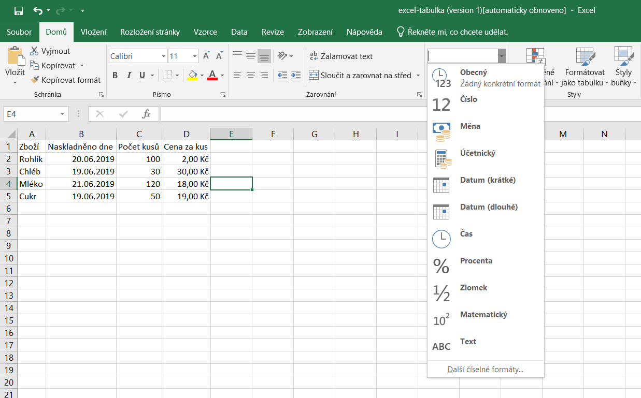Switch to the Revize tab

click(273, 32)
